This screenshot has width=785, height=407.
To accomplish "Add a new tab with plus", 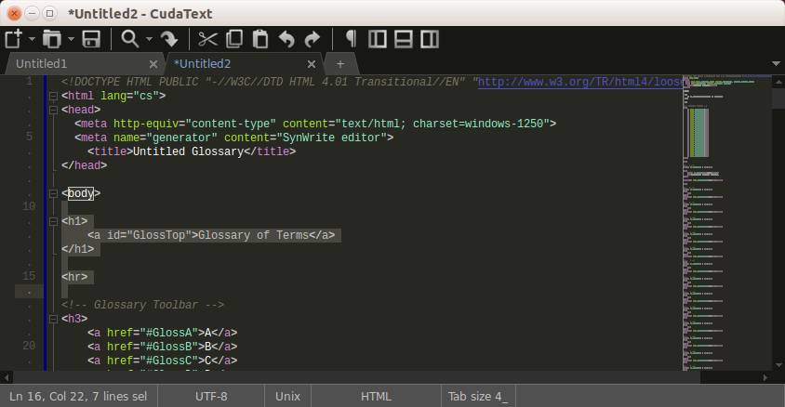I will pos(340,64).
